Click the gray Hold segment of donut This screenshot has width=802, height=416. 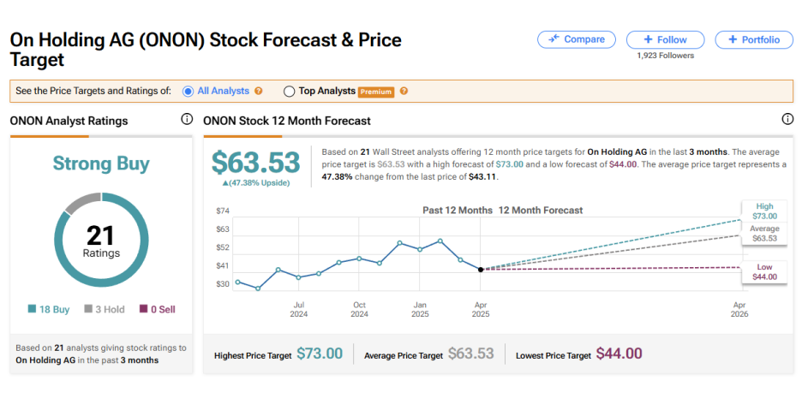(x=82, y=202)
